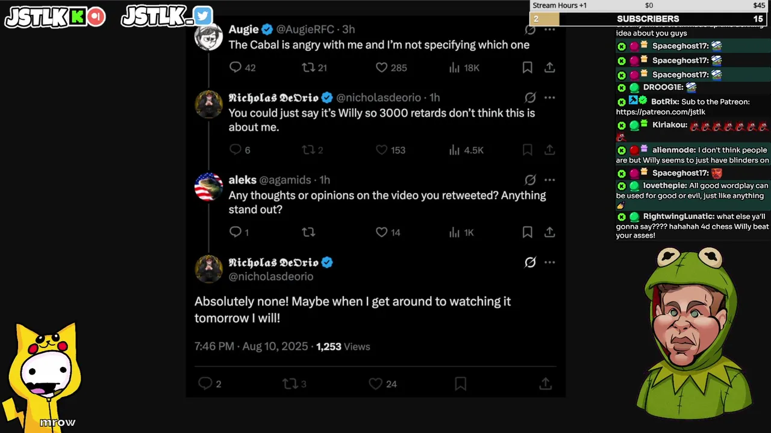Open more options on Augie's tweet
Viewport: 771px width, 433px height.
549,29
